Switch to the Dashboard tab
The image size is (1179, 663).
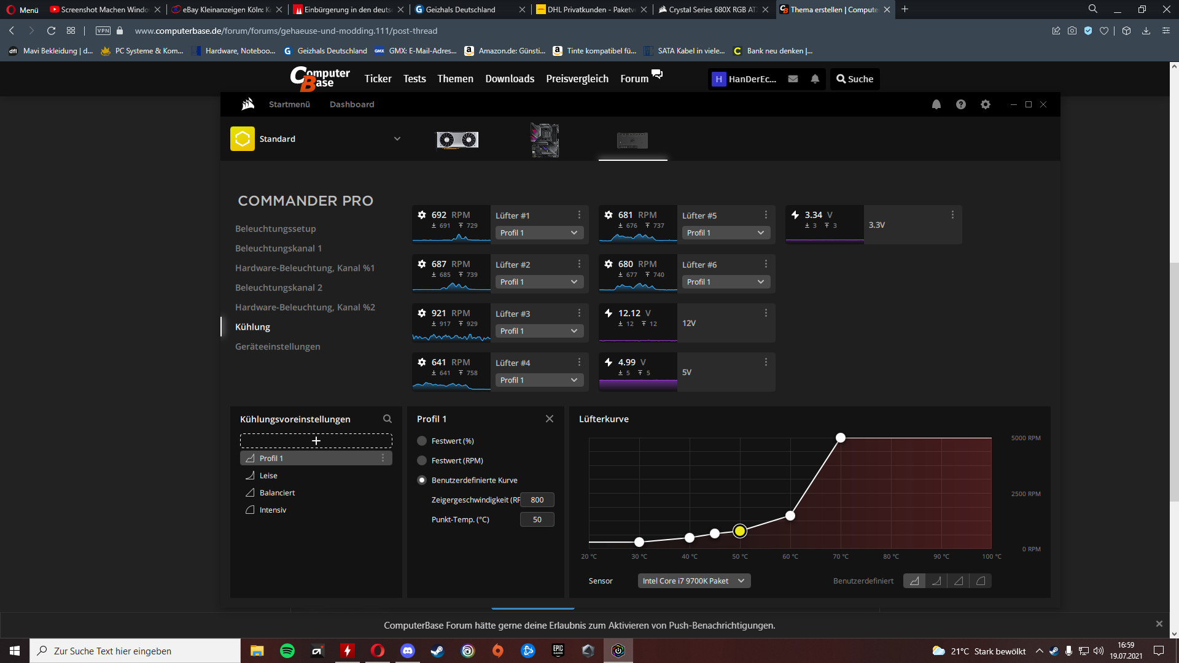(x=351, y=104)
